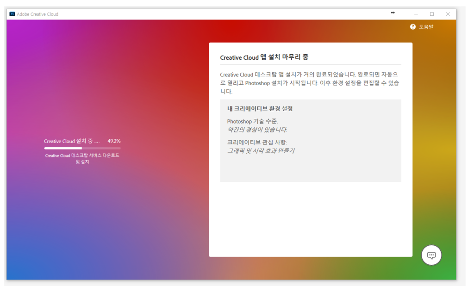This screenshot has width=474, height=293.
Task: Minimize the Adobe Creative Cloud window
Action: (416, 14)
